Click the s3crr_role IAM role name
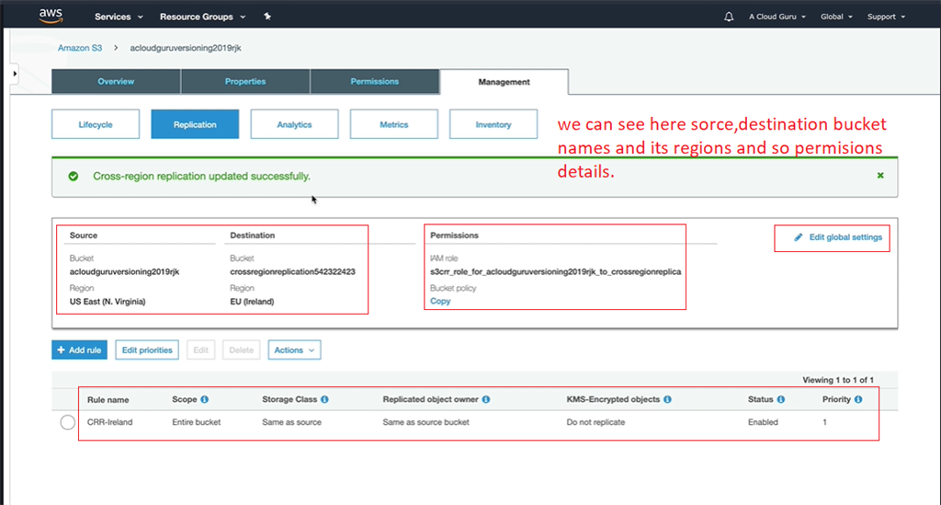Screen dimensions: 941x505 [556, 271]
